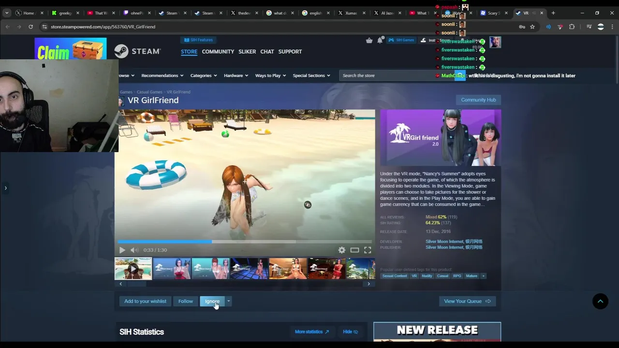Hide the SIH Statistics panel
This screenshot has height=348, width=619.
351,332
